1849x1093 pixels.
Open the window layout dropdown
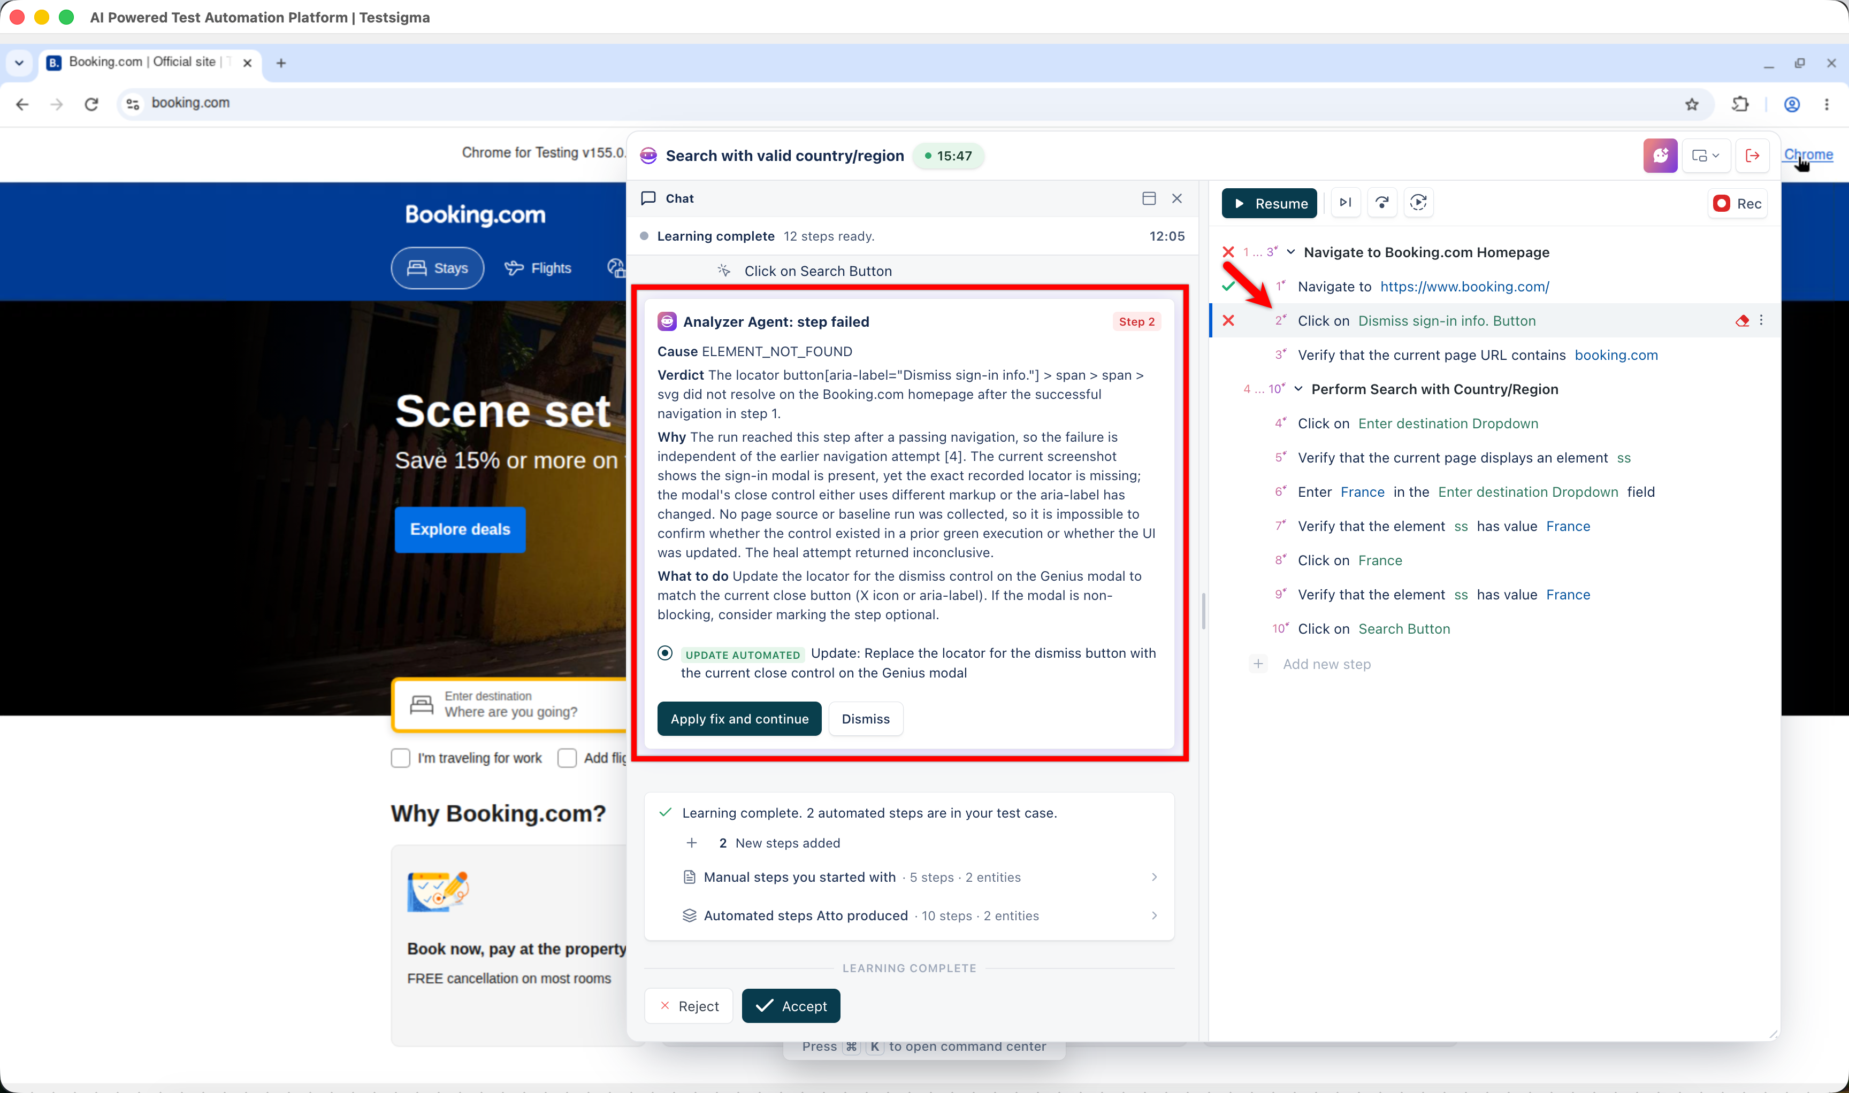coord(1705,156)
